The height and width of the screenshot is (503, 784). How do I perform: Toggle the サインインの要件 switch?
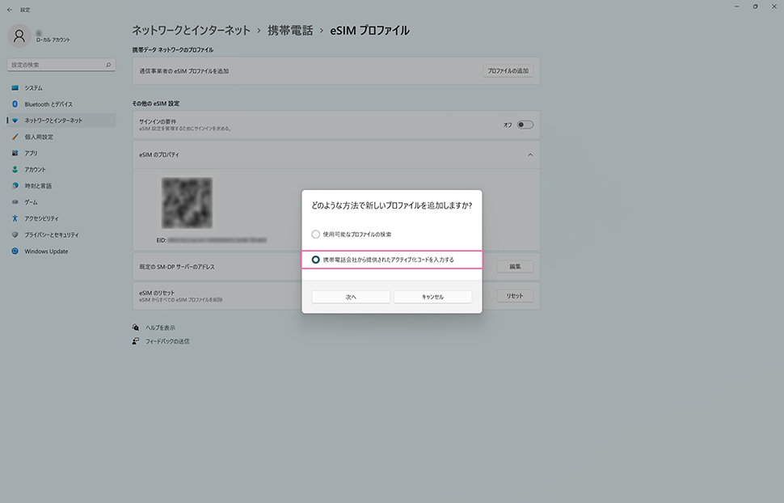click(525, 125)
